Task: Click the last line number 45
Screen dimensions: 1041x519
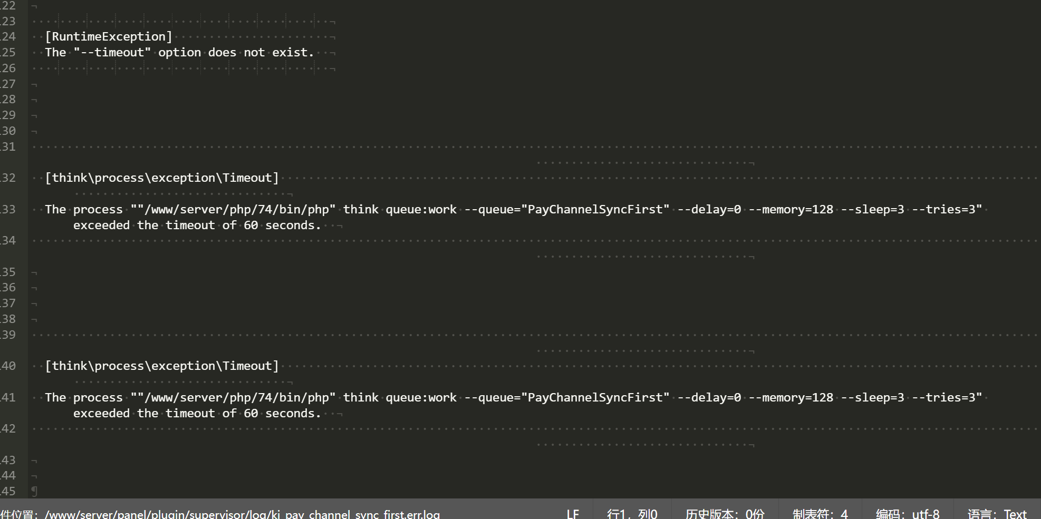Action: point(8,491)
